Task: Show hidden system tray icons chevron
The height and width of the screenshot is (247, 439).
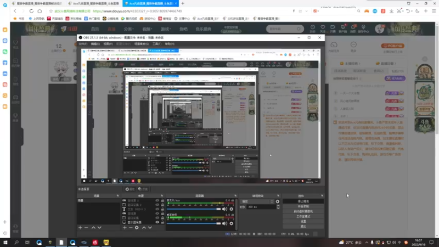Action: click(x=367, y=243)
